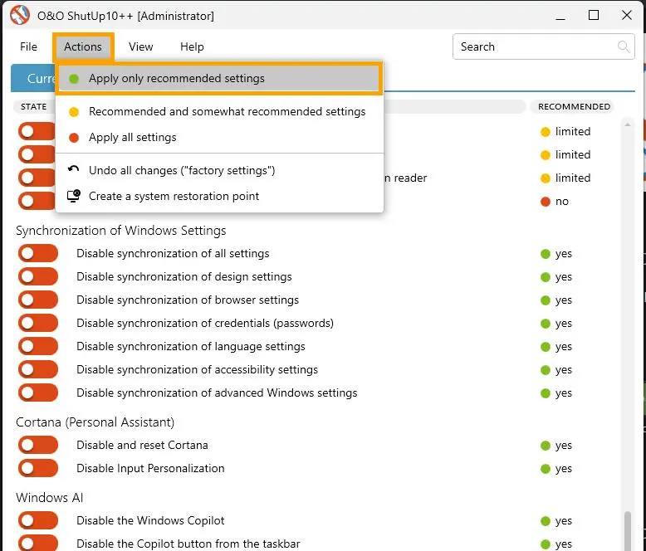The height and width of the screenshot is (551, 646).
Task: Toggle Disable synchronization of all settings
Action: click(38, 253)
